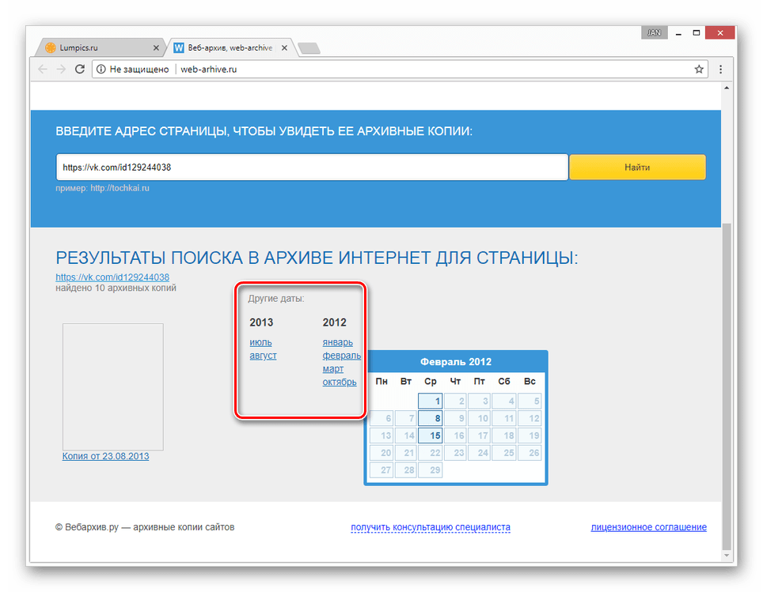Pick day 15 in February 2012 calendar
The image size is (763, 592).
[x=431, y=436]
